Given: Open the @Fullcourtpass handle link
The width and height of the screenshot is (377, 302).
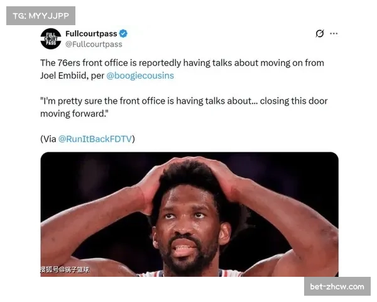Looking at the screenshot, I should click(94, 44).
